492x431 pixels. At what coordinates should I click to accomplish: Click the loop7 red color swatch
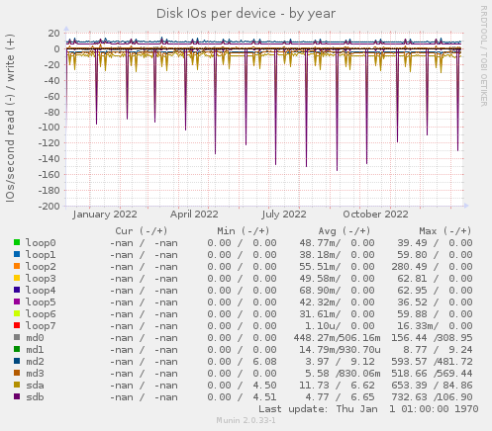tap(17, 325)
